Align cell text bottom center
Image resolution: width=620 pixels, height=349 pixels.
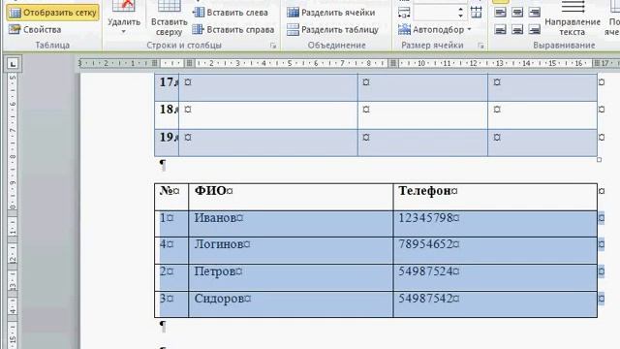coord(517,29)
